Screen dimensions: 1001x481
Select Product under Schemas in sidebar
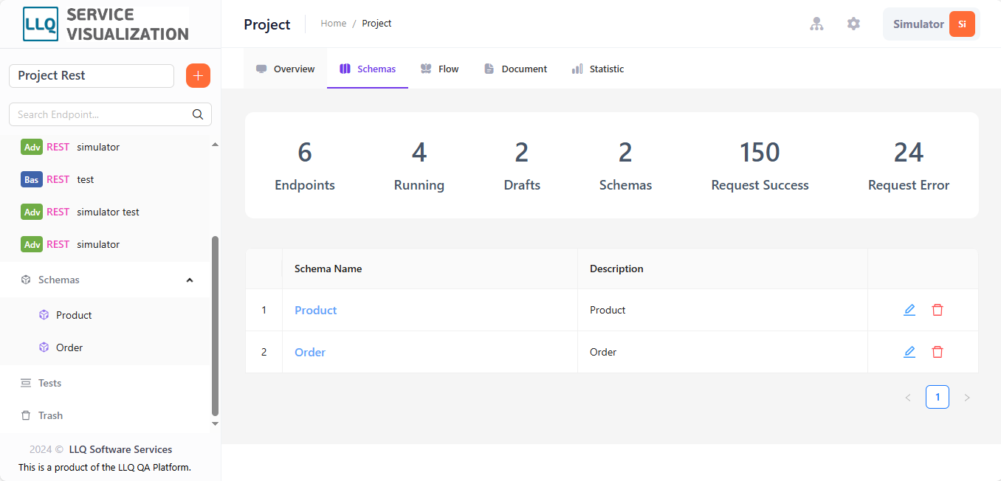105,315
